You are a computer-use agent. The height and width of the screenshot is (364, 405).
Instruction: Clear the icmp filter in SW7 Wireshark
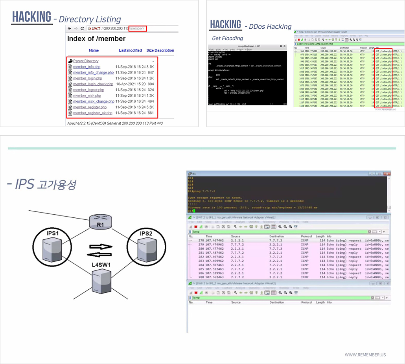pos(370,232)
